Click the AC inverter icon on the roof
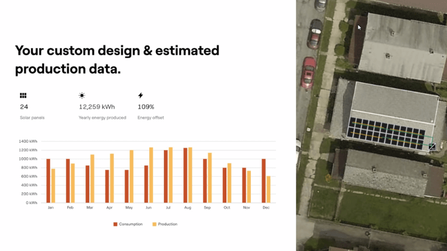447x251 pixels. tap(432, 147)
